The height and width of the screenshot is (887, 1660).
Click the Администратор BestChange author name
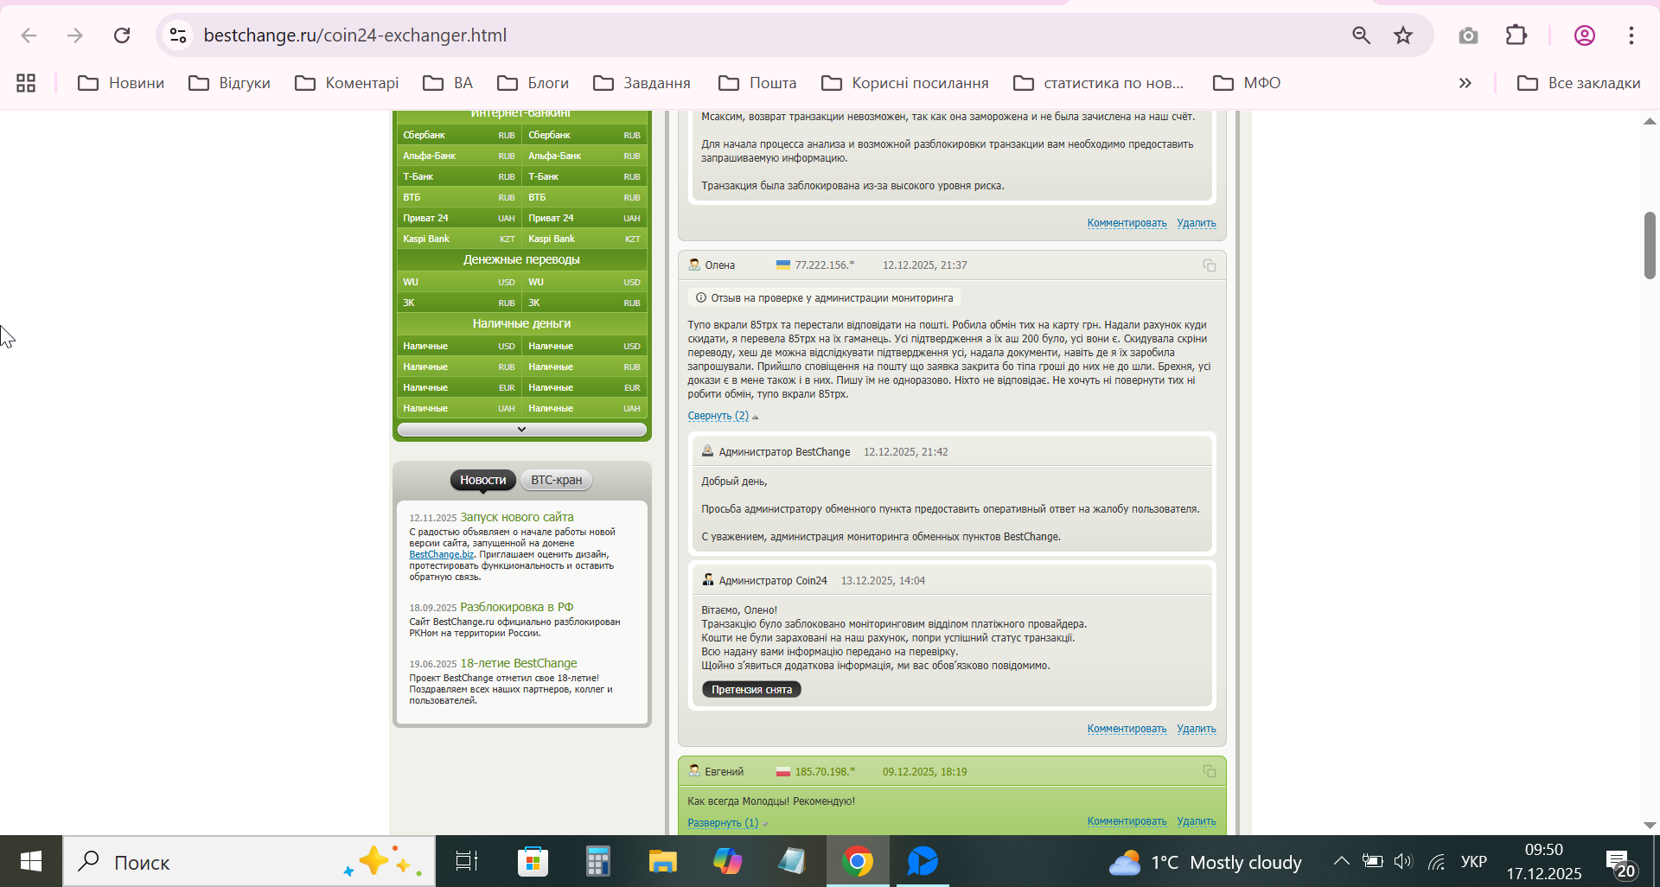784,452
